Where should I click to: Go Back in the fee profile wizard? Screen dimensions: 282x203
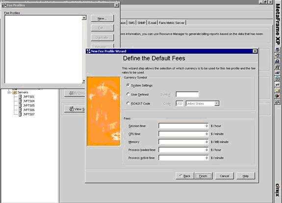185,176
